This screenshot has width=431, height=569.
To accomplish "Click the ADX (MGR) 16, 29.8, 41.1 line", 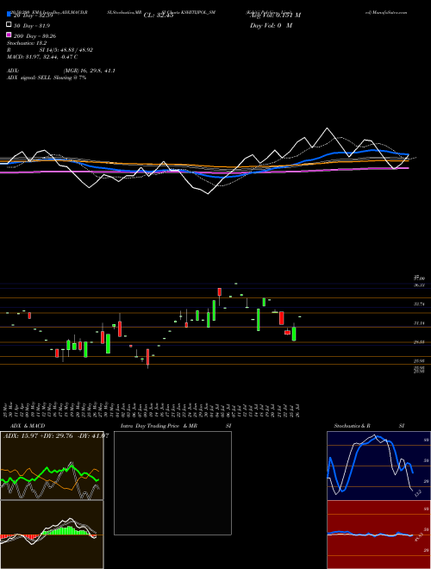I will click(61, 71).
